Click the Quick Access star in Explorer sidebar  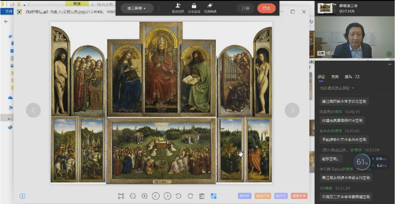click(10, 37)
